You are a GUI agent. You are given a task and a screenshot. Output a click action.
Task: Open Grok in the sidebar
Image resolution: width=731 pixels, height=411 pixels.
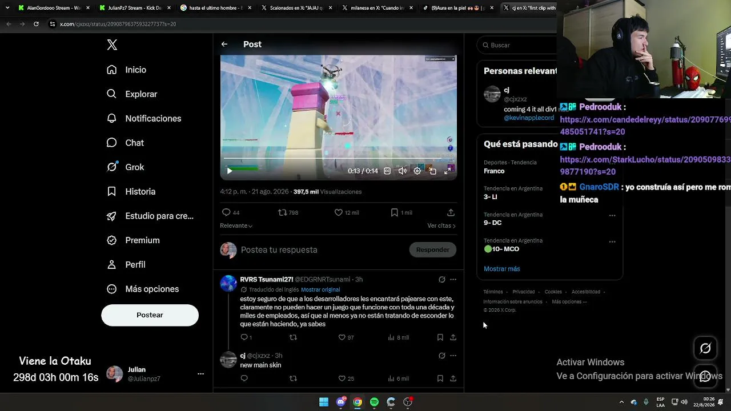click(x=125, y=167)
